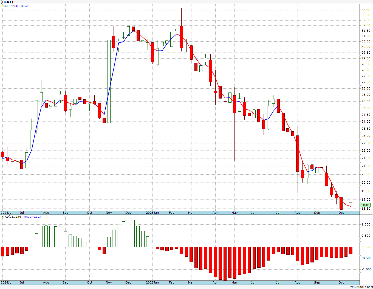
Task: Click the 20.00 price axis label
Action: click(x=366, y=183)
